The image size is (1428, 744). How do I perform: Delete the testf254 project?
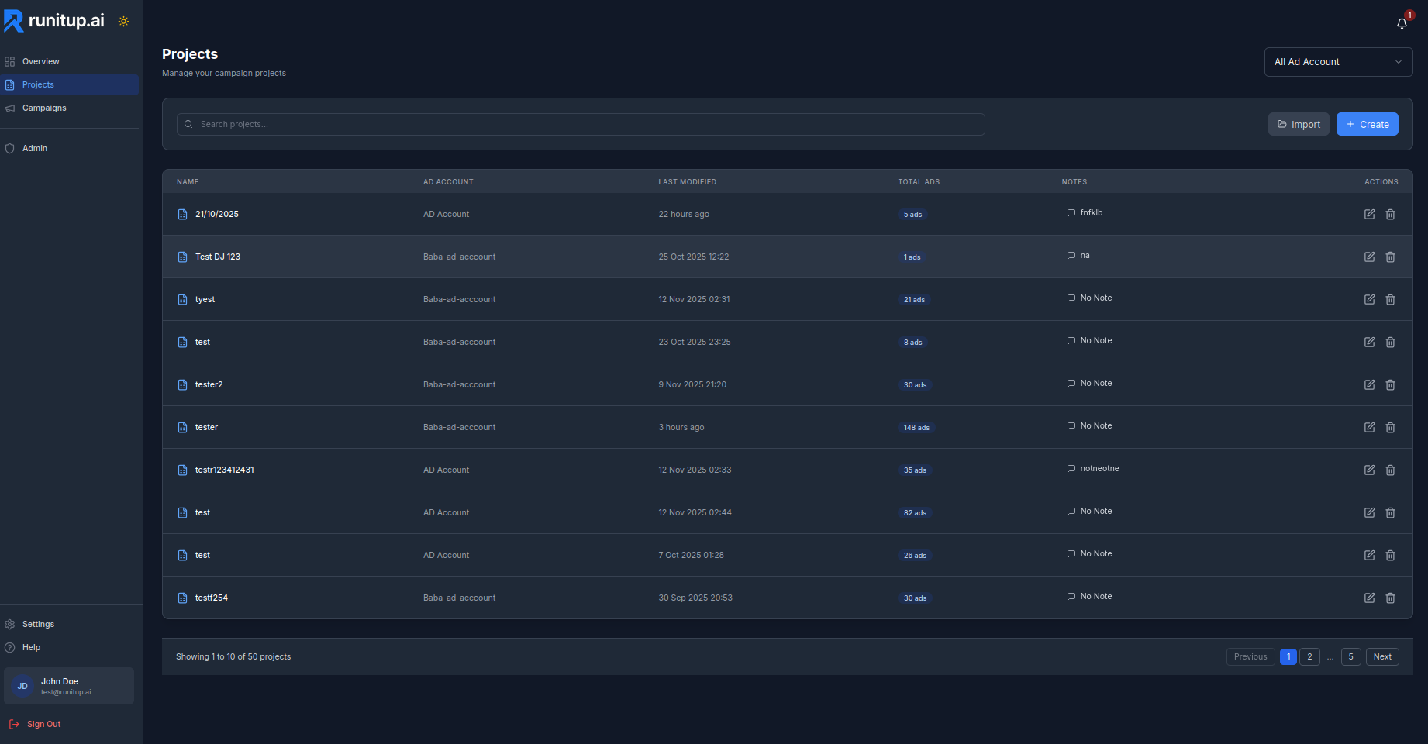point(1390,598)
